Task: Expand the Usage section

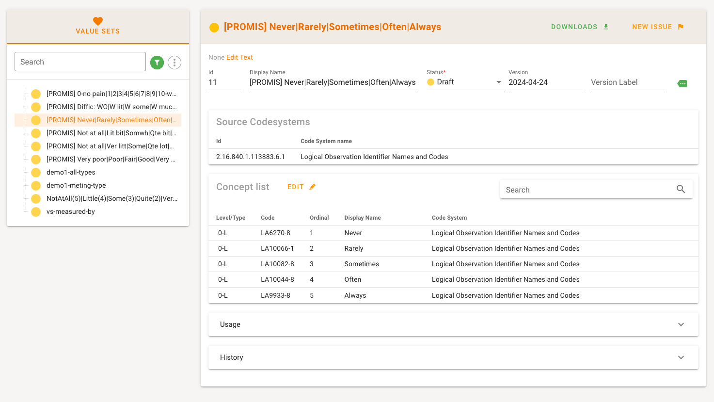Action: (453, 324)
